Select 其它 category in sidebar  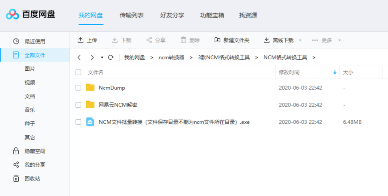pyautogui.click(x=30, y=137)
